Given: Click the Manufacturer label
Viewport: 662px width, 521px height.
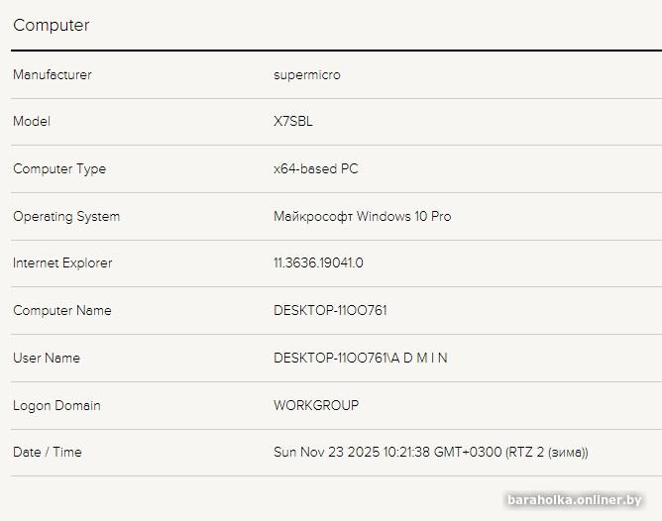Looking at the screenshot, I should (53, 75).
